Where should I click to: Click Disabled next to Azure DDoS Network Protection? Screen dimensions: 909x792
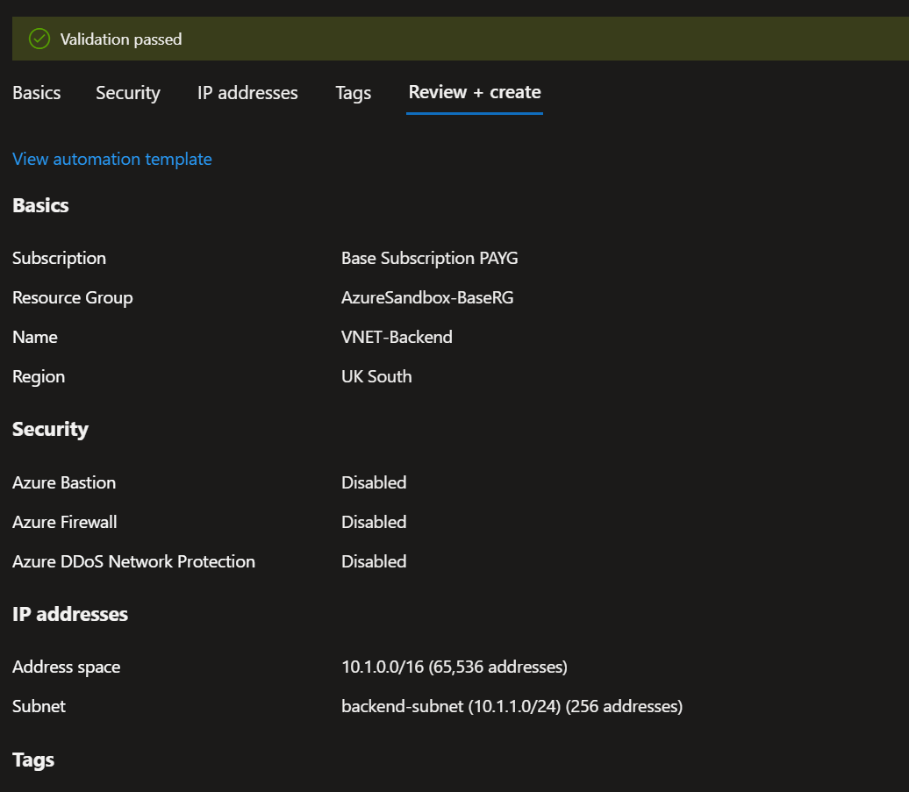374,561
